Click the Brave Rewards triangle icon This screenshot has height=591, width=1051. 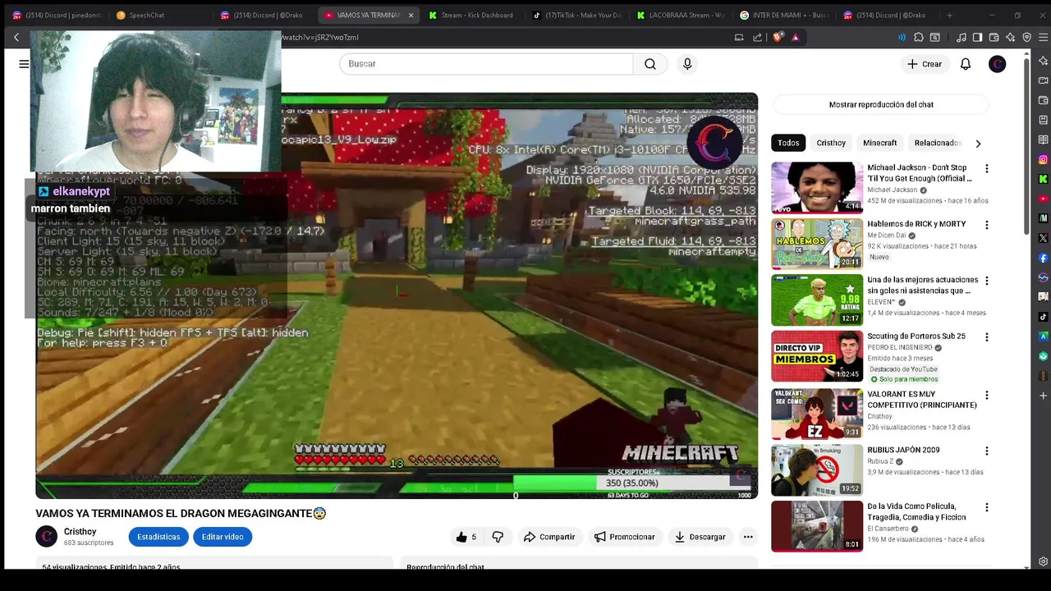[795, 37]
